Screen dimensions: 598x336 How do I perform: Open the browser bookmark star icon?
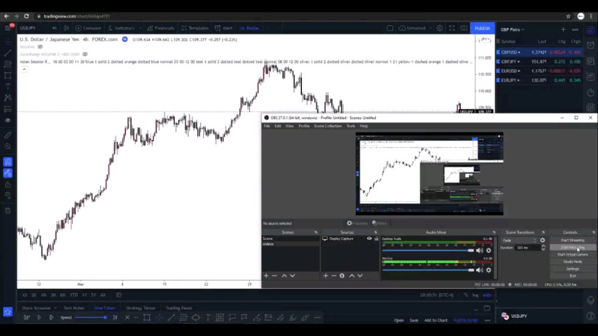pos(568,16)
